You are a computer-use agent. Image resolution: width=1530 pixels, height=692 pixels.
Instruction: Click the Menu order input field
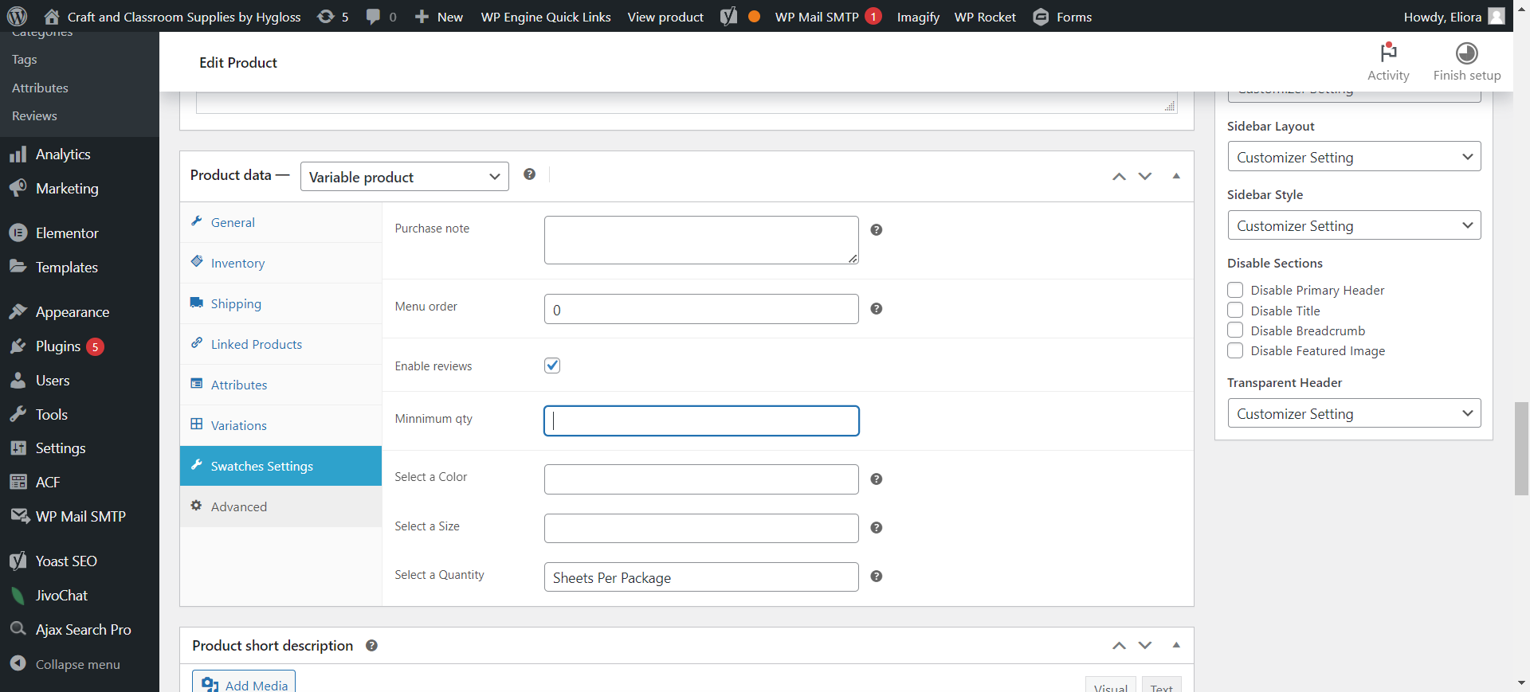pyautogui.click(x=701, y=309)
